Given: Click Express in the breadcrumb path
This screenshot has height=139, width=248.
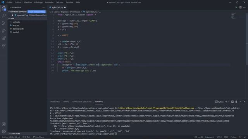Looking at the screenshot, I should tap(64, 12).
